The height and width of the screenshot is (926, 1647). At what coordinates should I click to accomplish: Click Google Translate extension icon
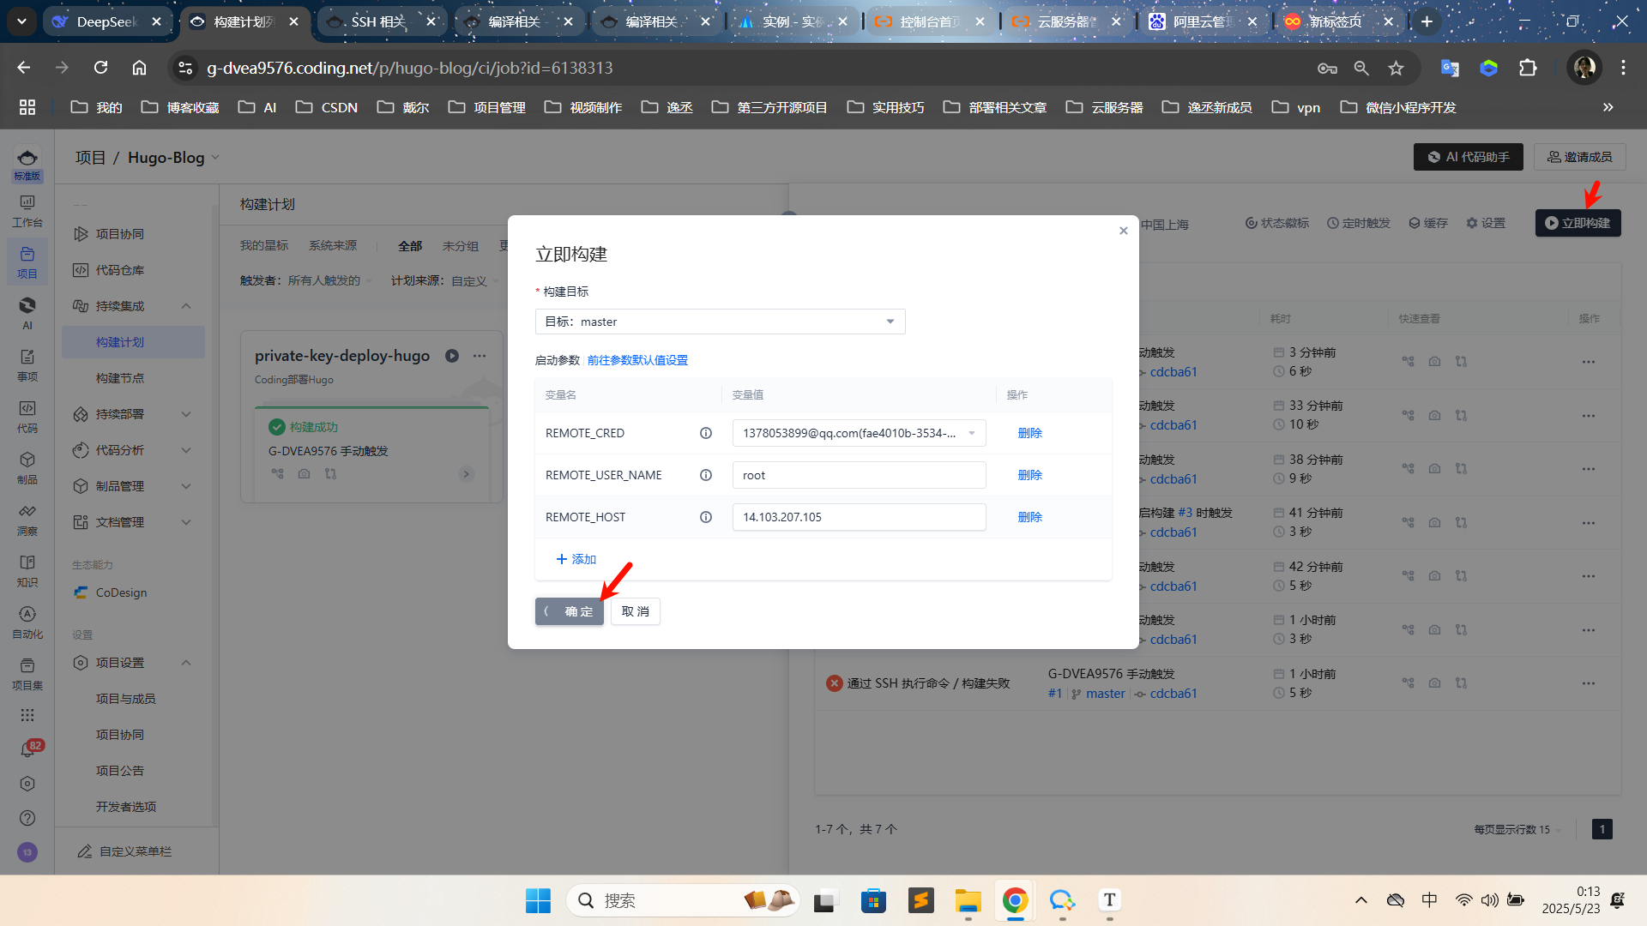click(x=1450, y=68)
